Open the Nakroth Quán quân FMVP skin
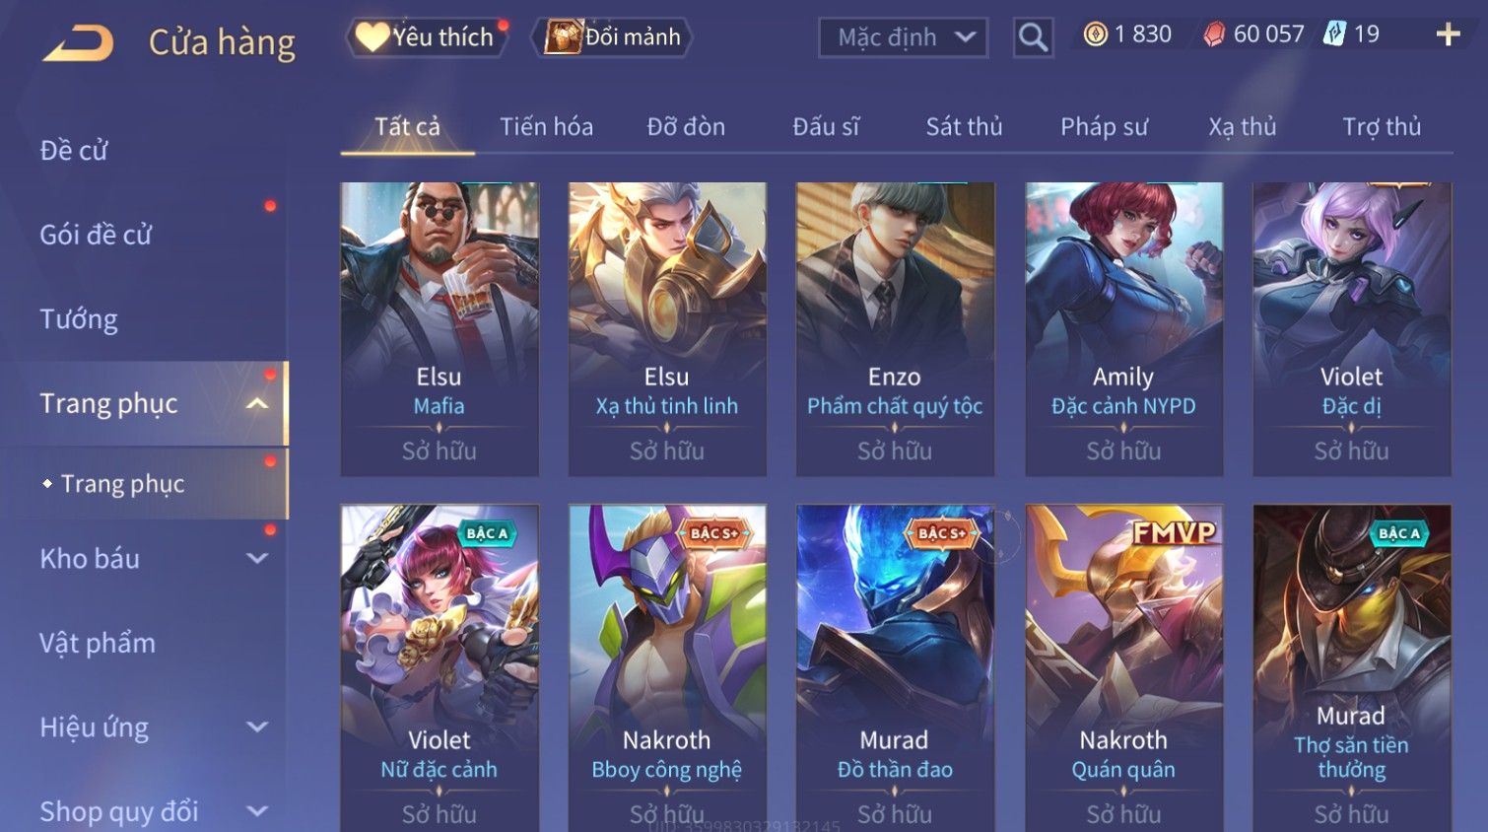The image size is (1488, 832). 1123,668
